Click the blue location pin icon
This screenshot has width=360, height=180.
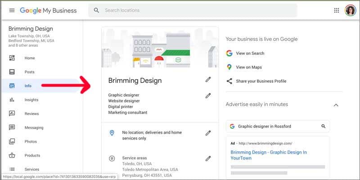pos(112,133)
